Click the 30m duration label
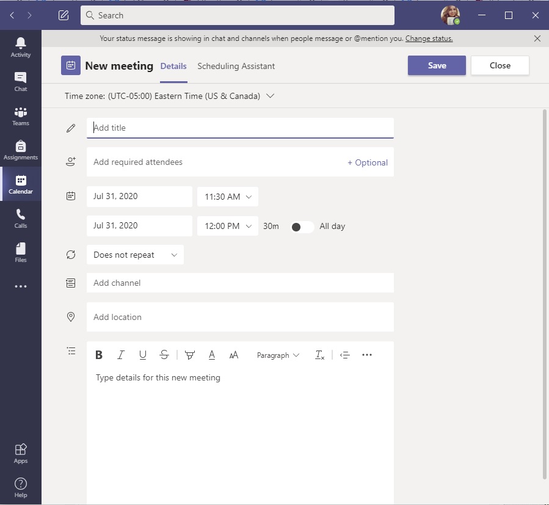 (x=271, y=226)
